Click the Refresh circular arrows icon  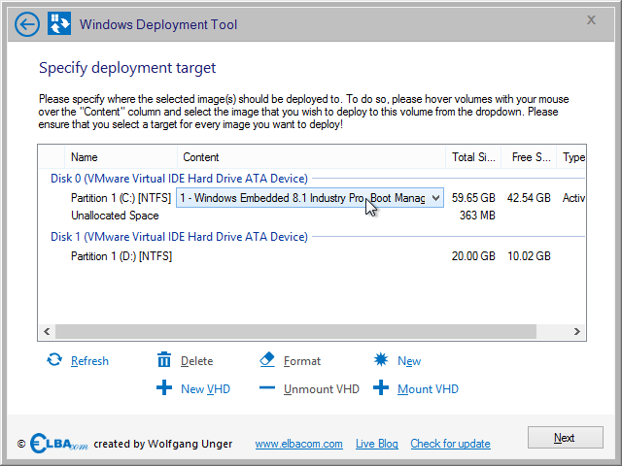[x=54, y=360]
